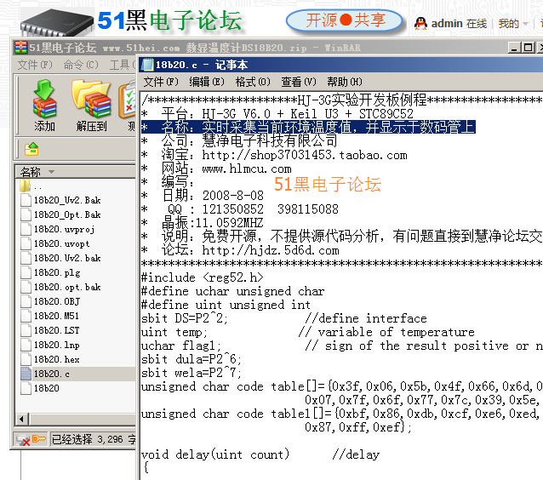Click the line 'sbit DS=P2^2;'

(x=185, y=318)
